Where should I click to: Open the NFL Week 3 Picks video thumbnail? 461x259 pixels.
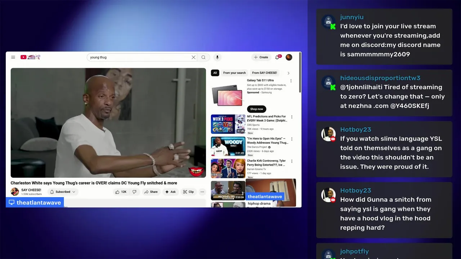pyautogui.click(x=228, y=124)
